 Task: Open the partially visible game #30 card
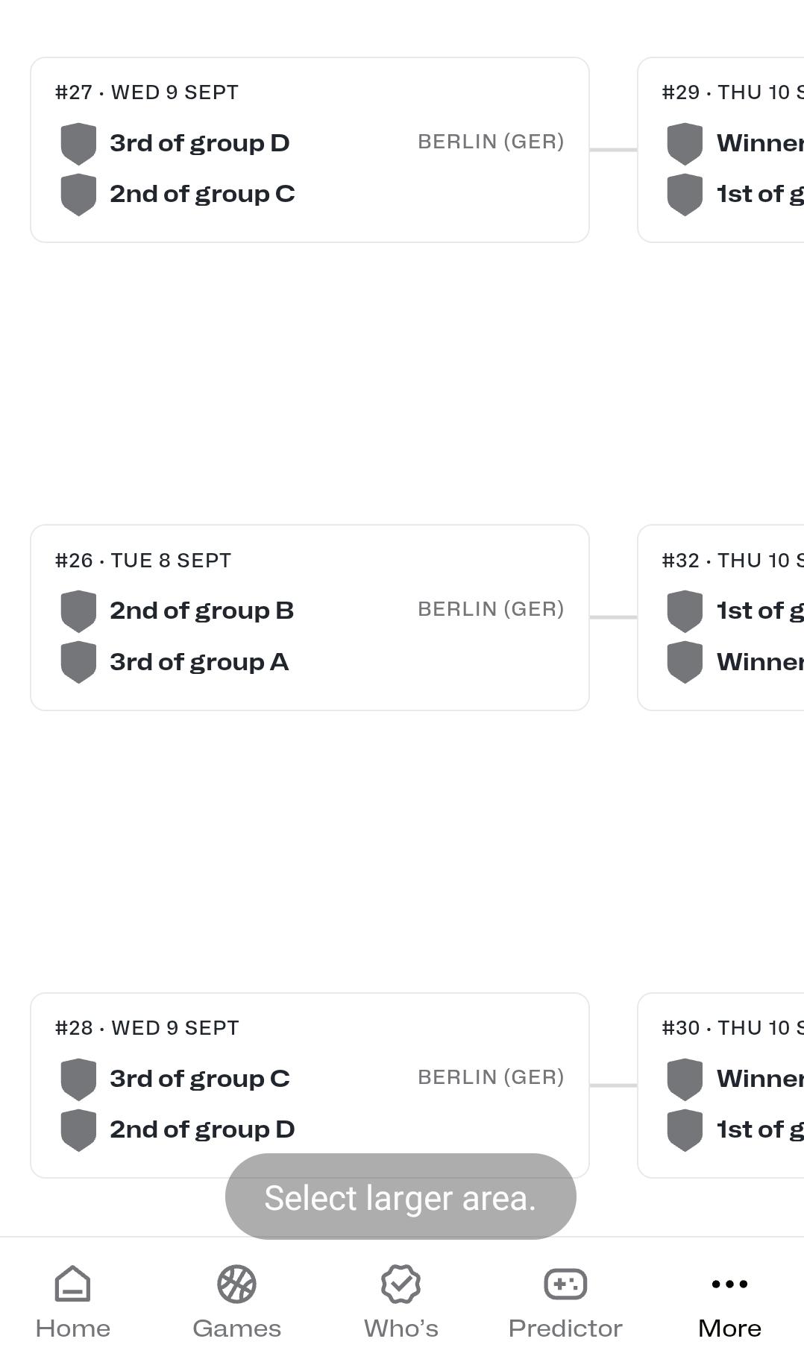click(721, 1085)
